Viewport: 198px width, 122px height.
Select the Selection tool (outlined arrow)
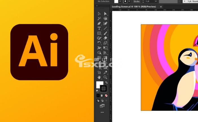click(x=99, y=14)
